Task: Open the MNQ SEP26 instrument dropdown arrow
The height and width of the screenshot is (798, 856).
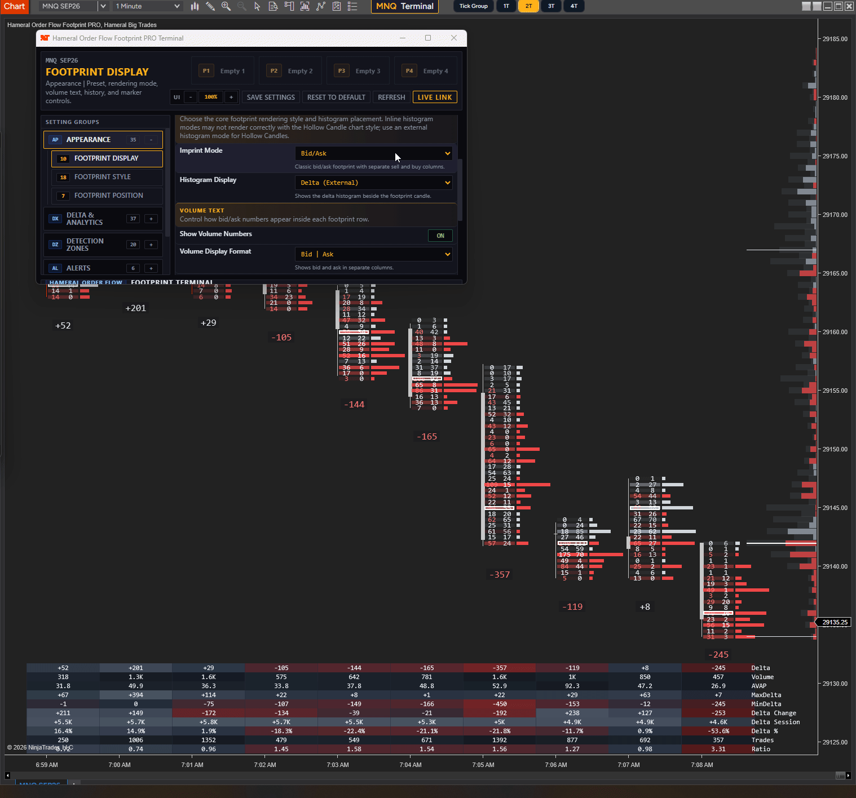Action: 103,6
